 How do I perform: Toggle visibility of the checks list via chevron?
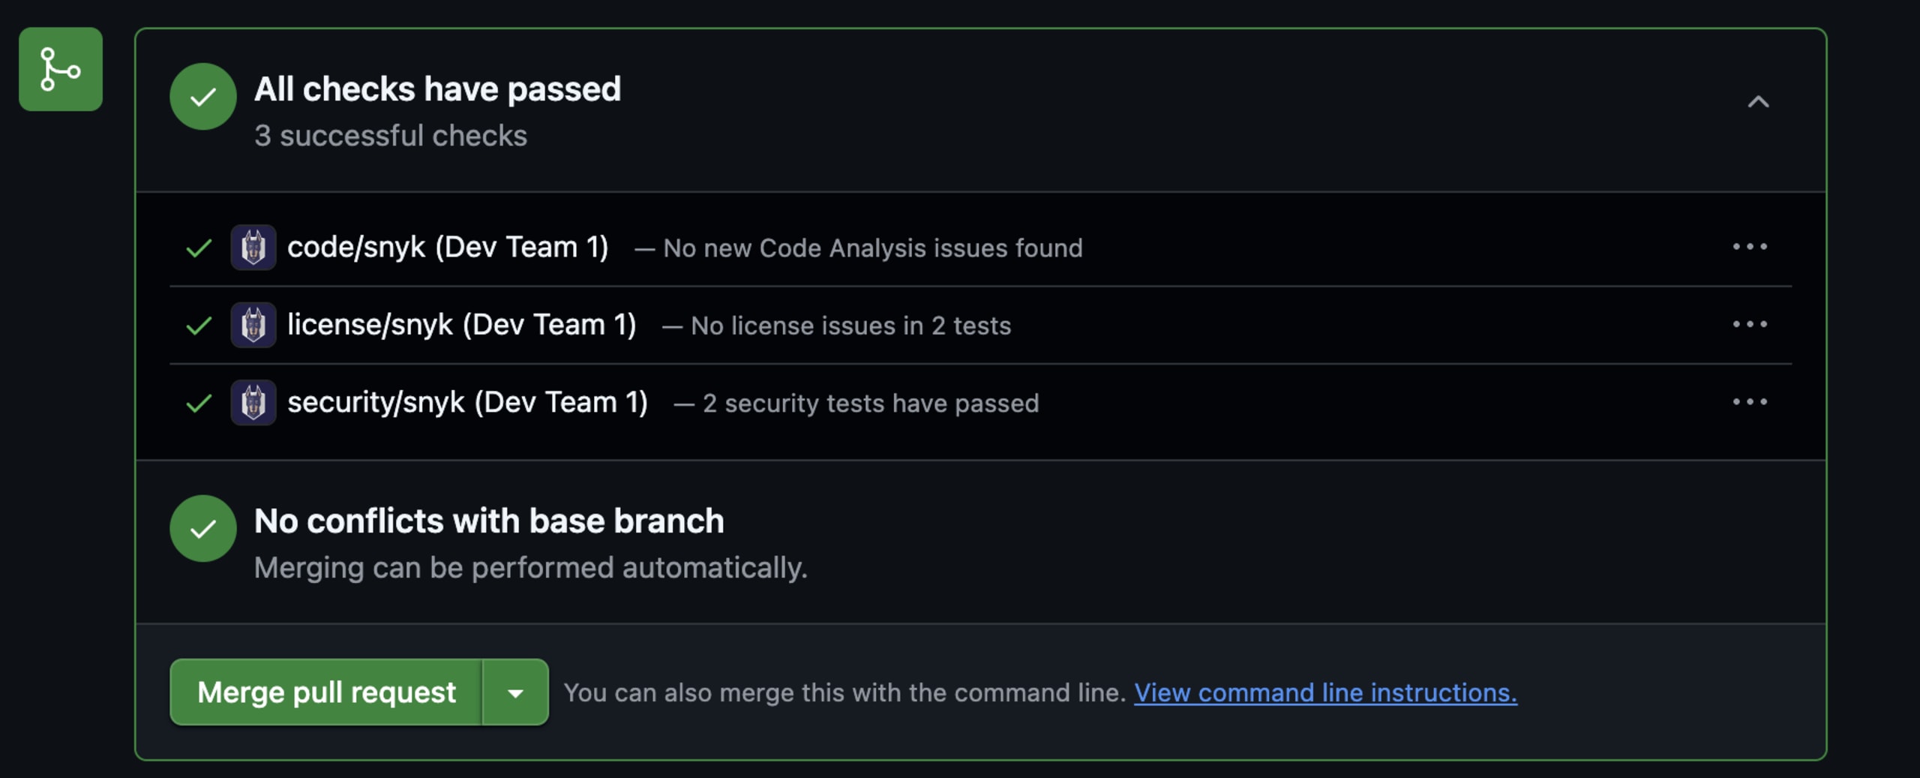pos(1759,102)
